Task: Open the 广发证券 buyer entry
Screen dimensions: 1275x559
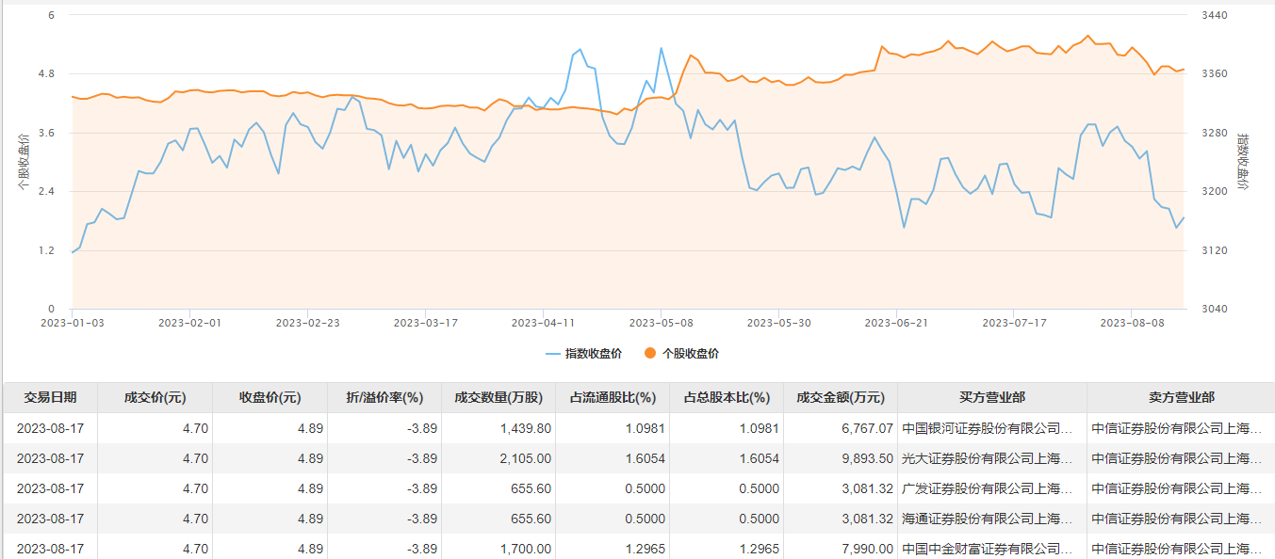Action: point(987,488)
